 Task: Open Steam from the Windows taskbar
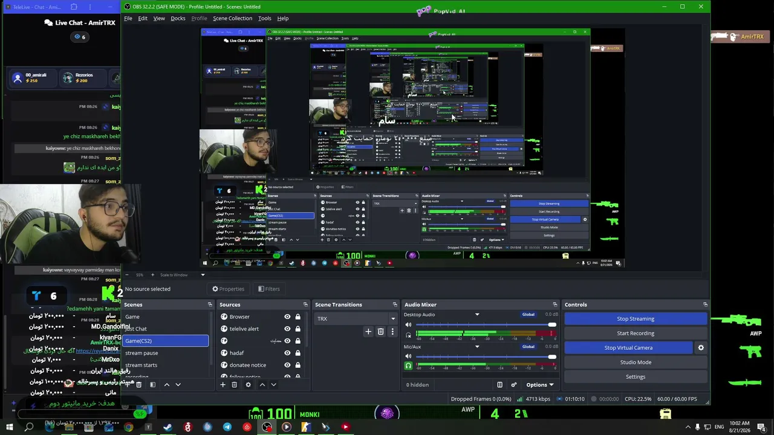[x=167, y=427]
